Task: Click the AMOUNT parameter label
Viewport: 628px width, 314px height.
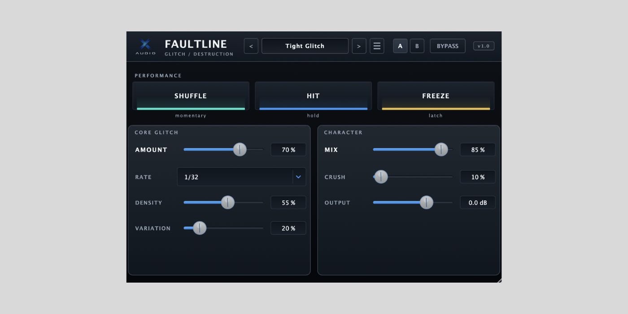Action: 151,150
